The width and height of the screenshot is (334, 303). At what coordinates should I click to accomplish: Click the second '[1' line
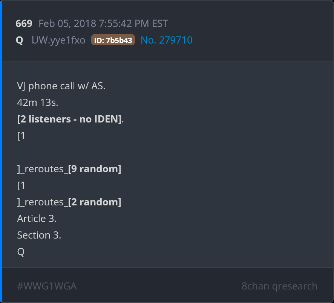21,185
